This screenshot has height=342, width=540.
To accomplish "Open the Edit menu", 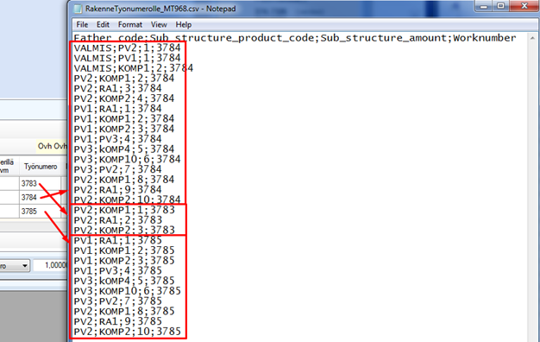I will tap(103, 25).
